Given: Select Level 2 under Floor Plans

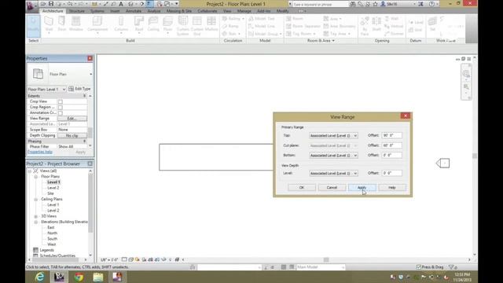Looking at the screenshot, I should [x=53, y=188].
